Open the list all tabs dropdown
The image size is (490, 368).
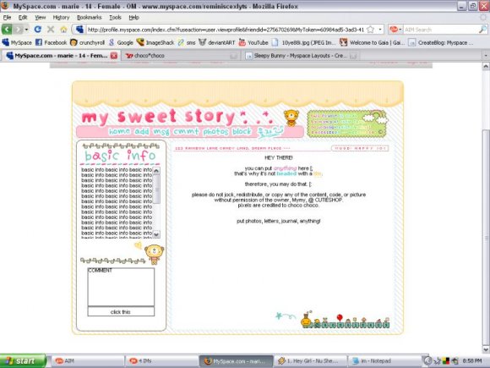486,56
